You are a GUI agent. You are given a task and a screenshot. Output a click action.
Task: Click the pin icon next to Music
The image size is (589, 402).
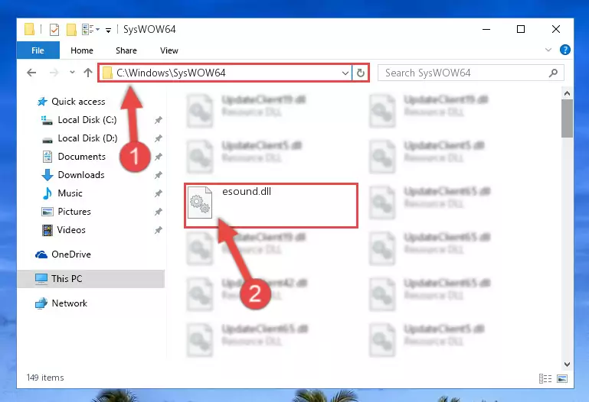(x=159, y=193)
